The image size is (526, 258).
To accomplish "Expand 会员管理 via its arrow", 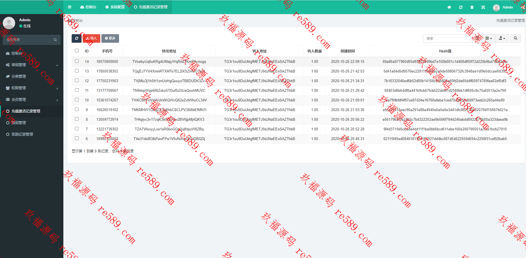I will 57,100.
